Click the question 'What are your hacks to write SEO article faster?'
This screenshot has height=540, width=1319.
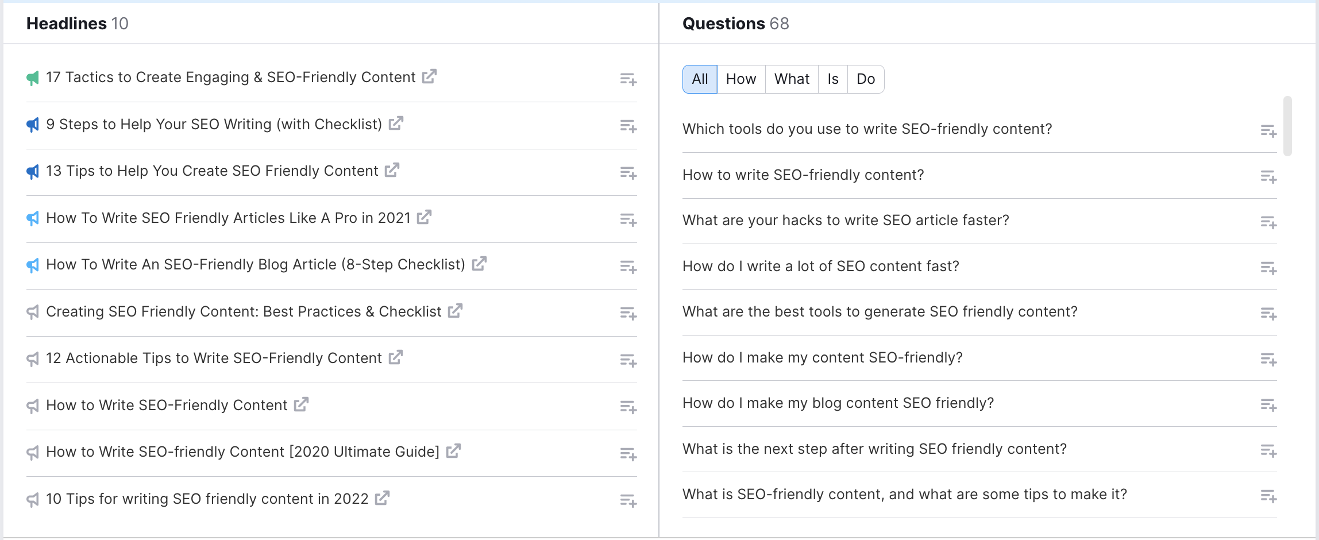(x=846, y=220)
